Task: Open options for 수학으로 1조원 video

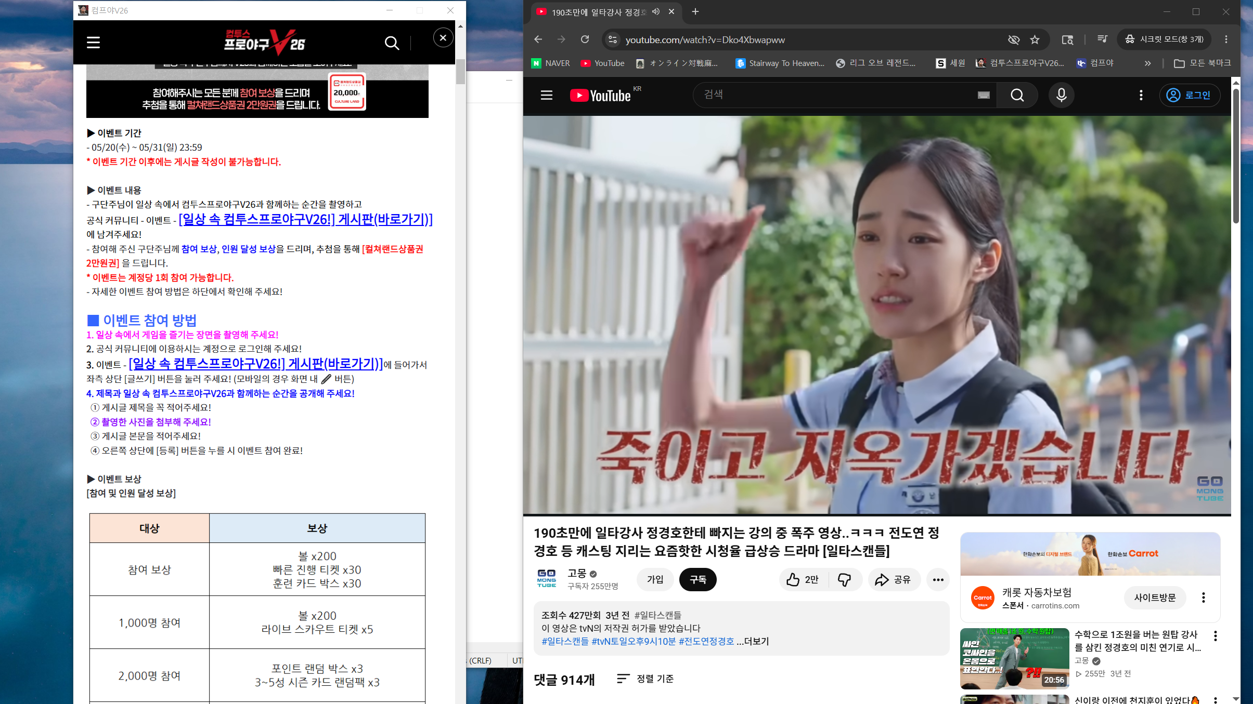Action: 1215,636
